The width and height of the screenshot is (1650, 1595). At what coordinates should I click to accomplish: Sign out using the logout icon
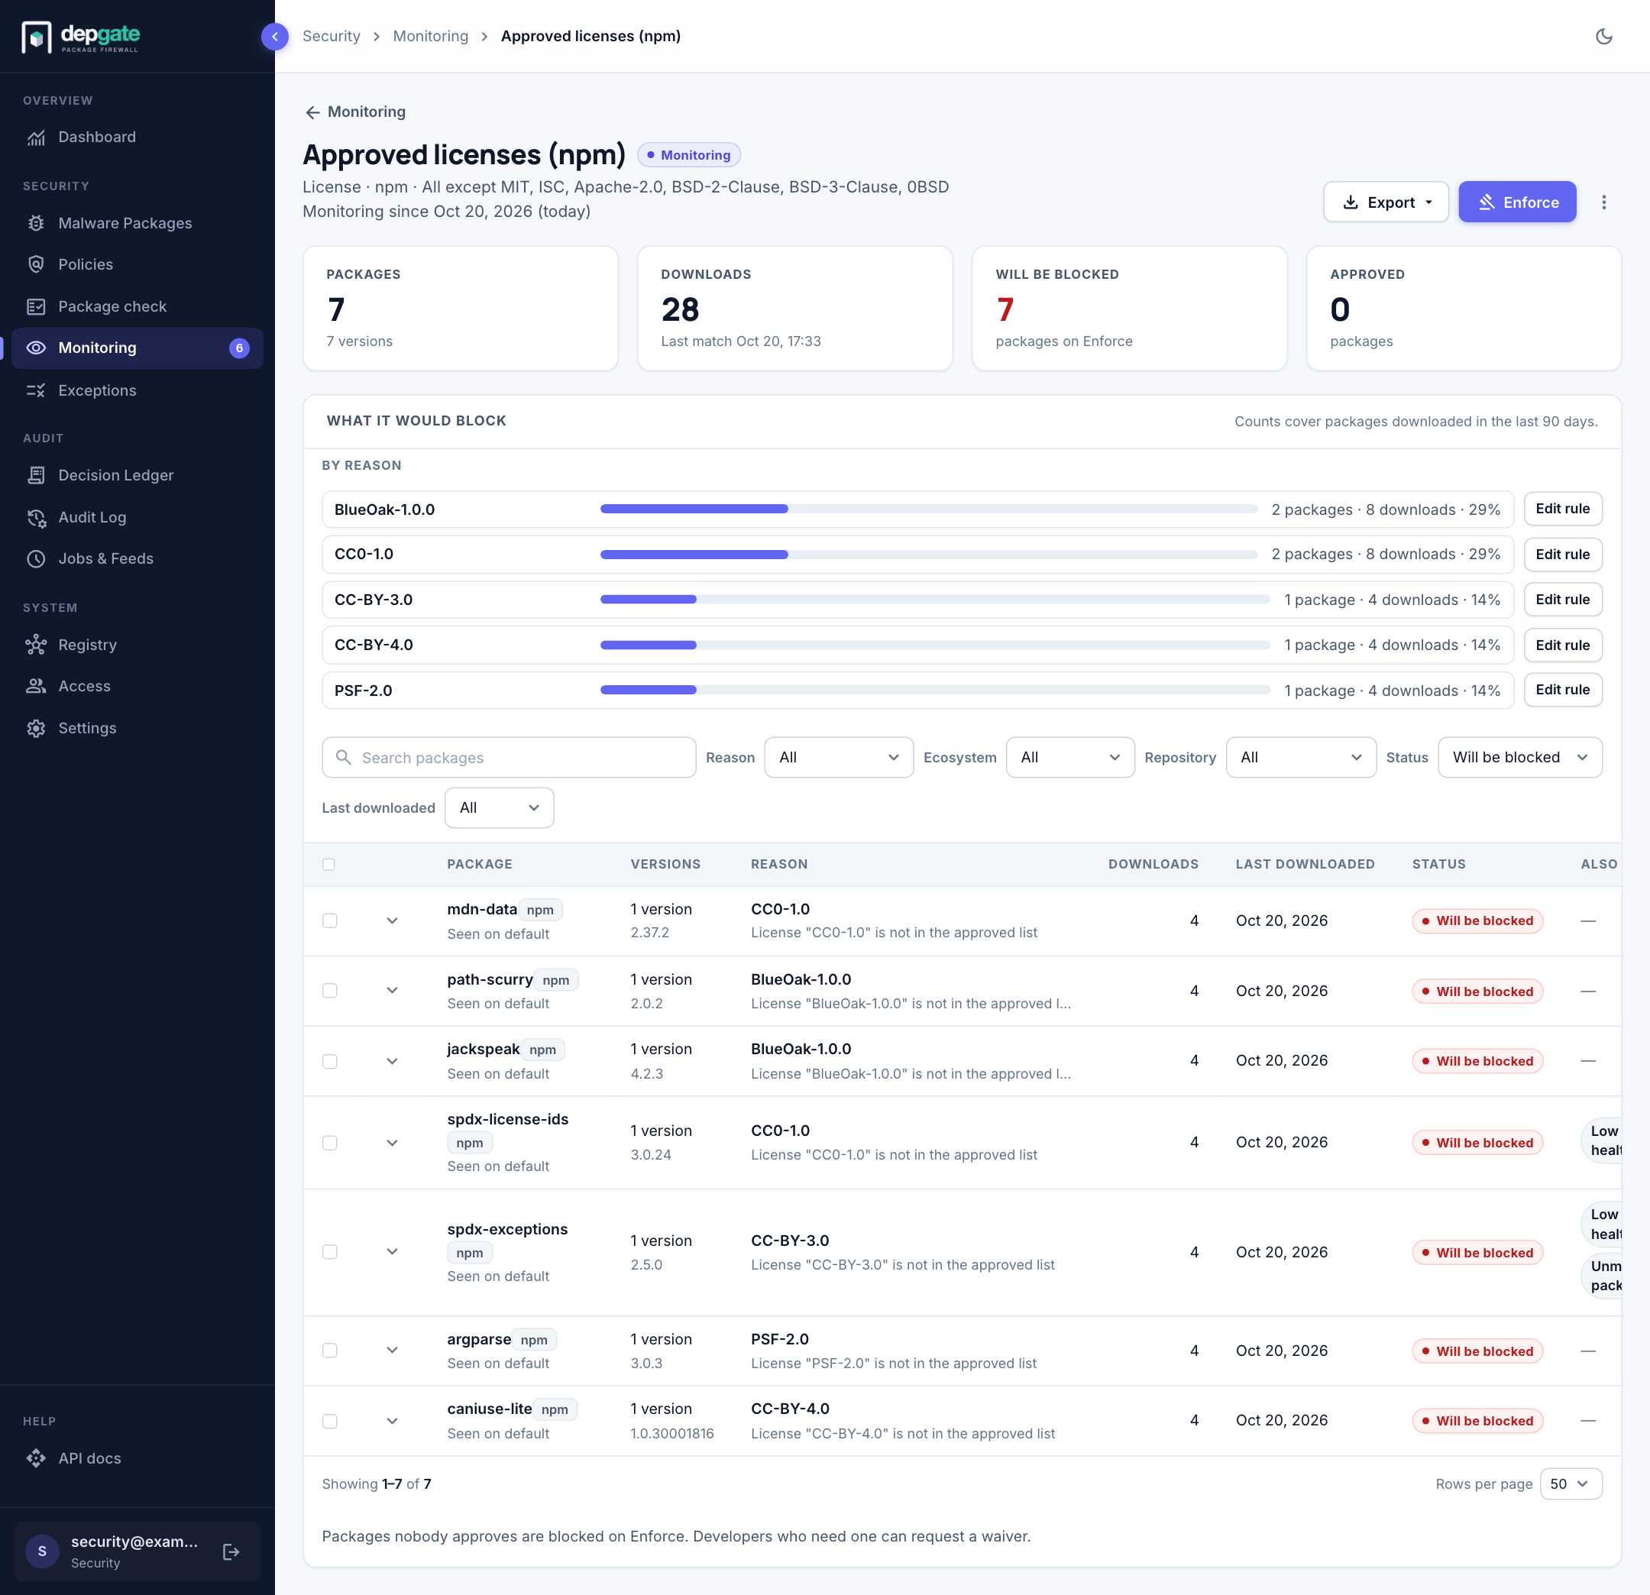231,1551
